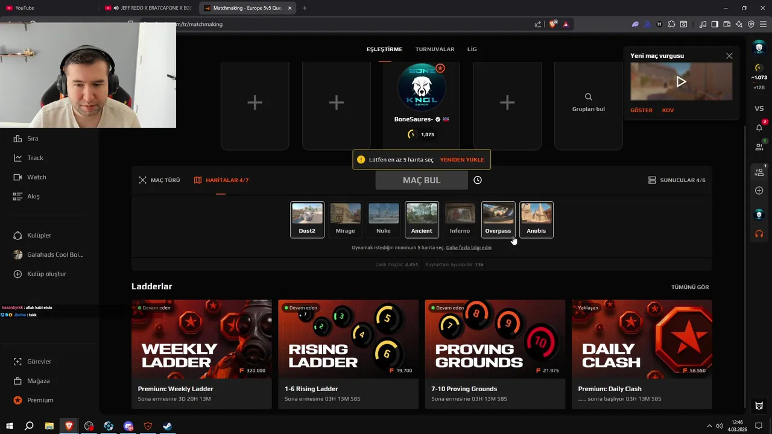Open Görevler in the sidebar
This screenshot has width=772, height=434.
point(33,362)
